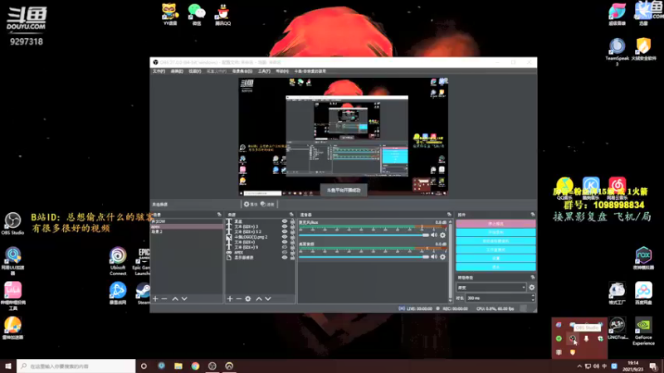Show the hidden APEX source

[x=285, y=253]
